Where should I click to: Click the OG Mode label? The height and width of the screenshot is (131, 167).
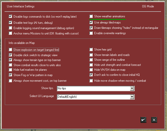pyautogui.click(x=148, y=6)
